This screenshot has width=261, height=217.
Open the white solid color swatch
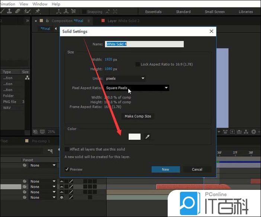pyautogui.click(x=135, y=137)
